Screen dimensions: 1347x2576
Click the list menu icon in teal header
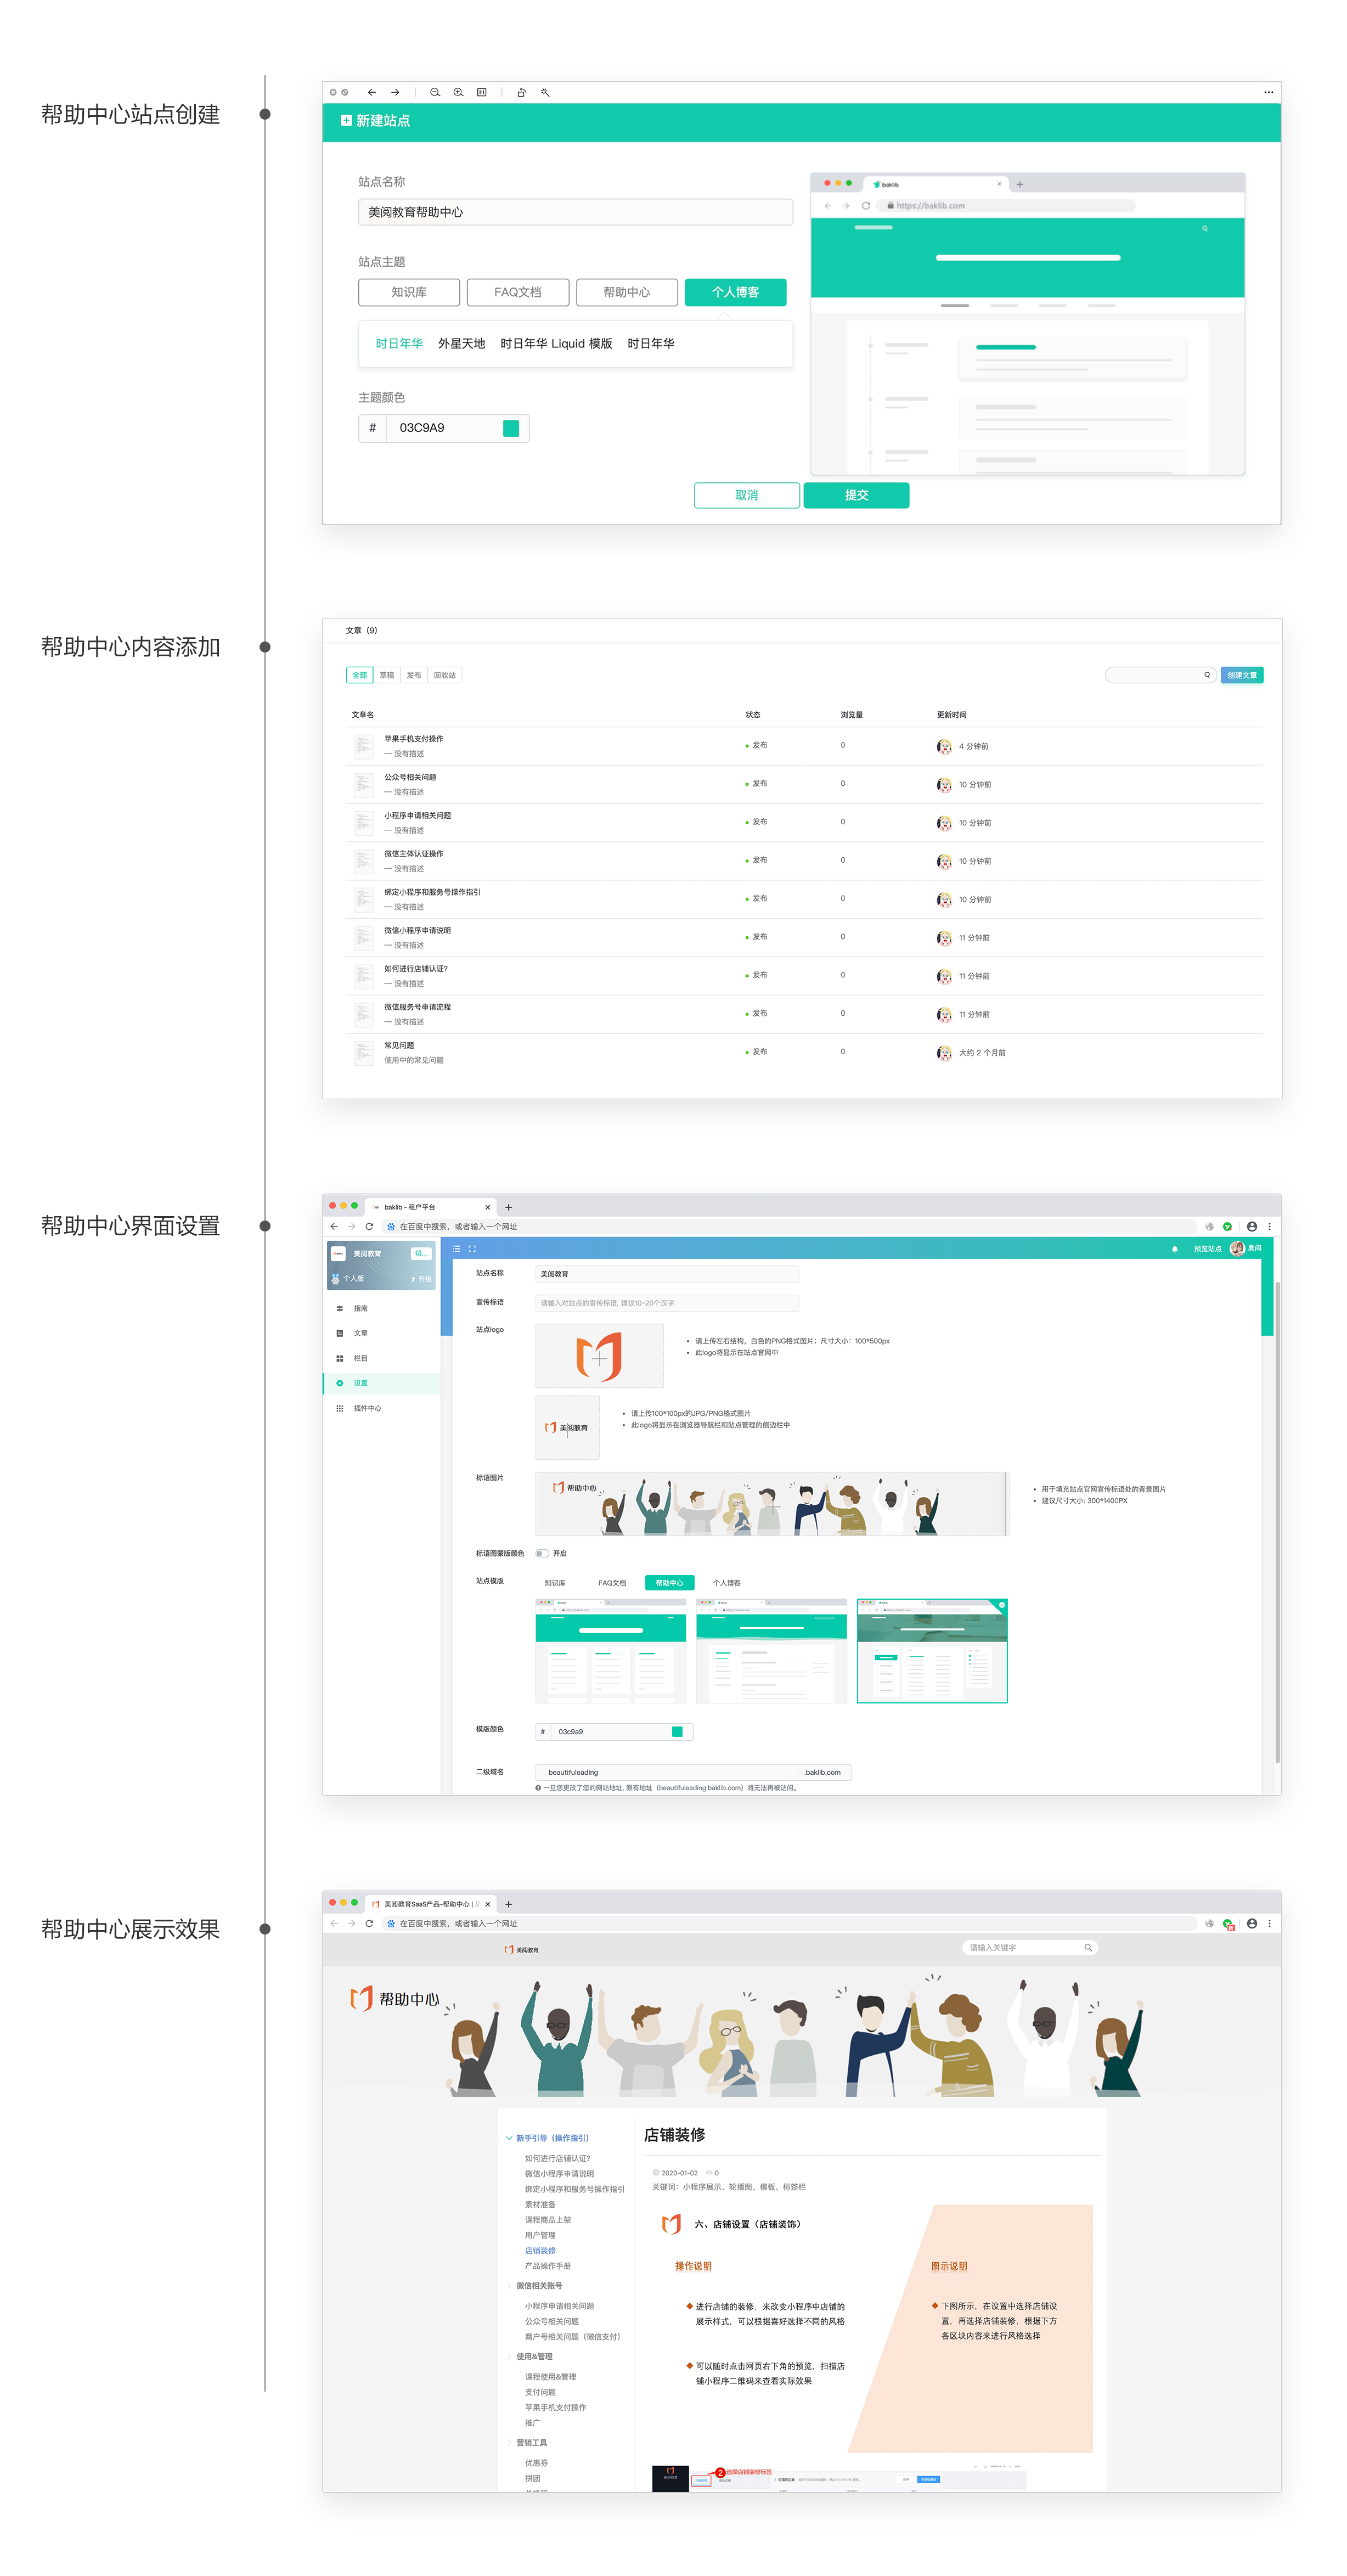click(457, 1248)
